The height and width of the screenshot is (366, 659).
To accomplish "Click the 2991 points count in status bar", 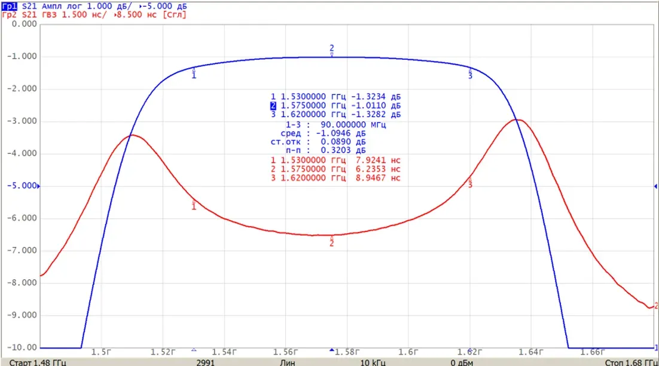I will [205, 362].
